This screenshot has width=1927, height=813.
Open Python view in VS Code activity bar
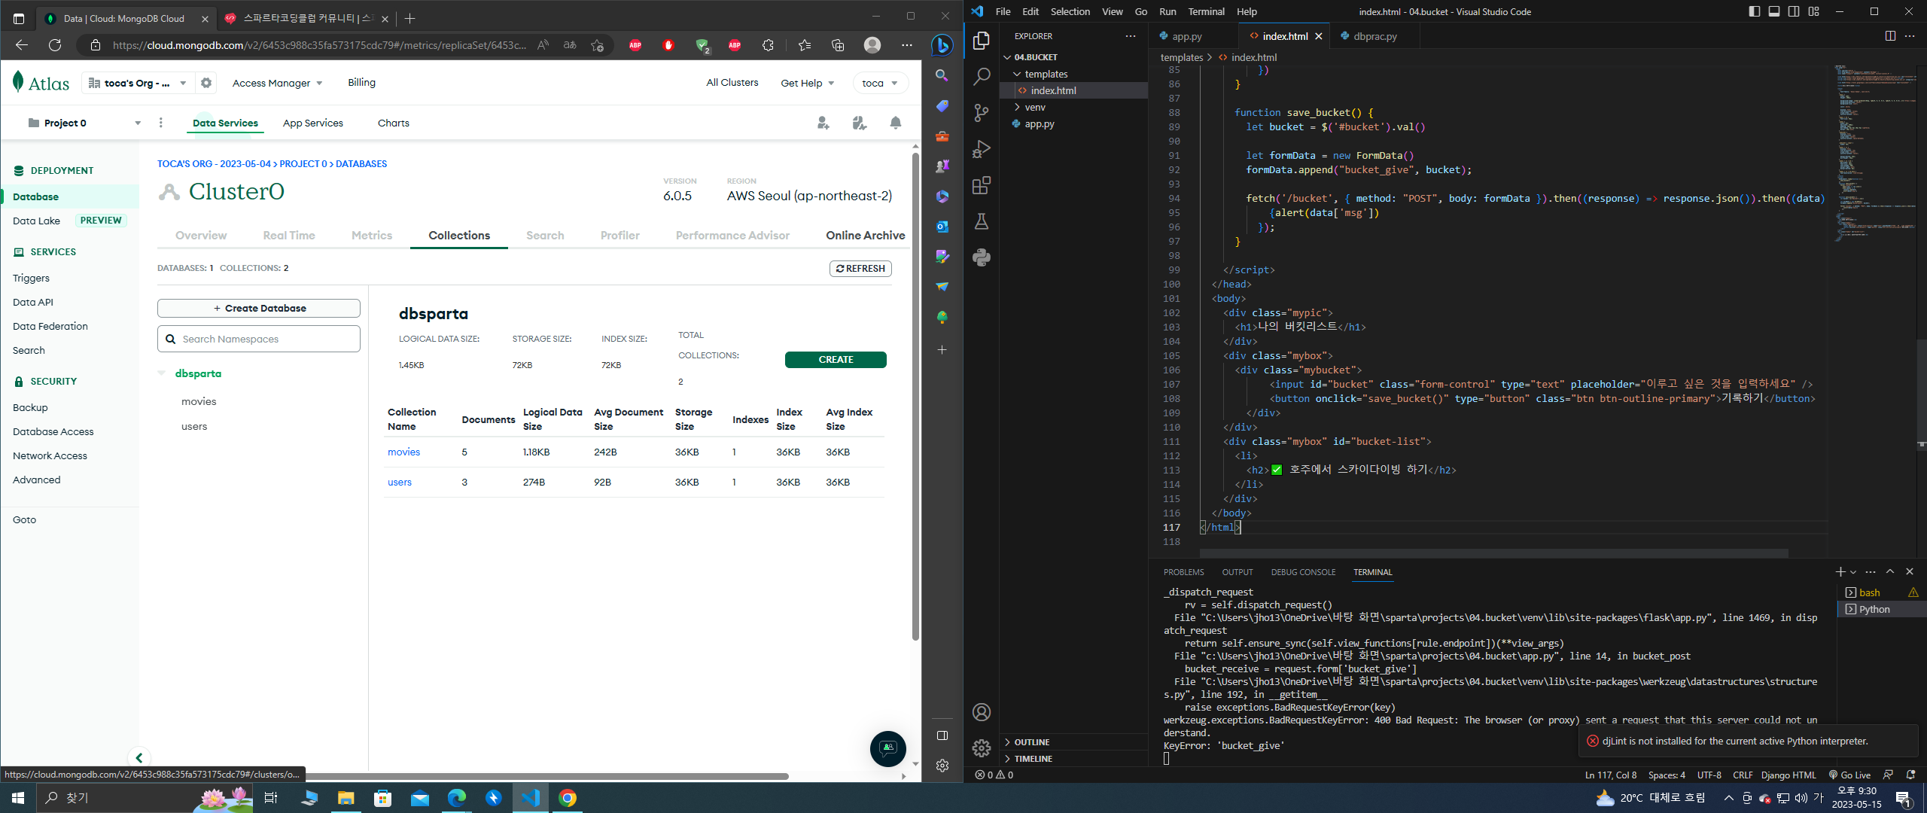(982, 257)
